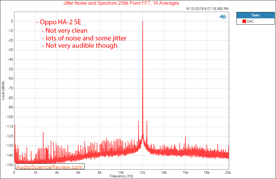Select the "14k" frequency axis tick label
Viewport: 276px width, 179px height.
(164, 173)
